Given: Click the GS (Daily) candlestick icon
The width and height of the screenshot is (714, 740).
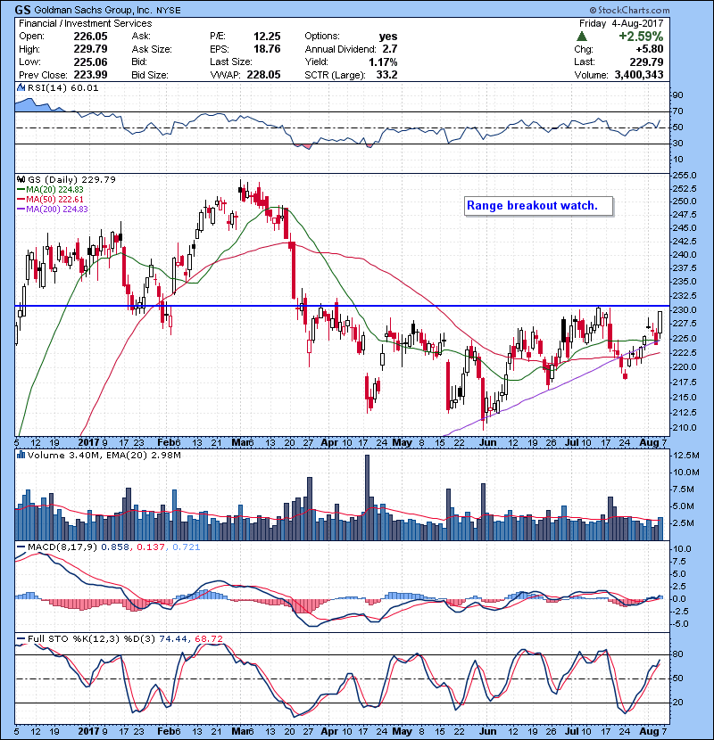Looking at the screenshot, I should [21, 179].
